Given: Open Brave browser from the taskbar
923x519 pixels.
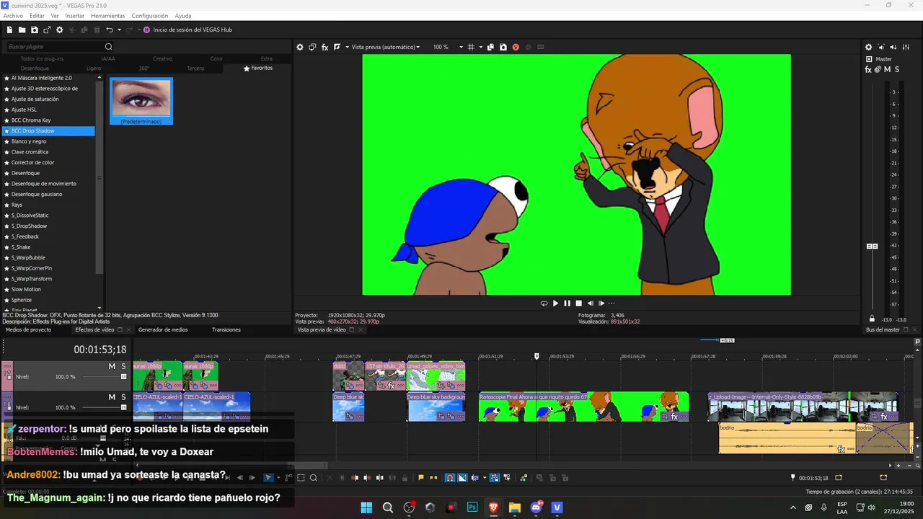Looking at the screenshot, I should tap(493, 507).
